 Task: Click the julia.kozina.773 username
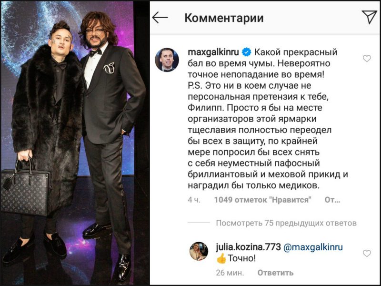coord(248,247)
